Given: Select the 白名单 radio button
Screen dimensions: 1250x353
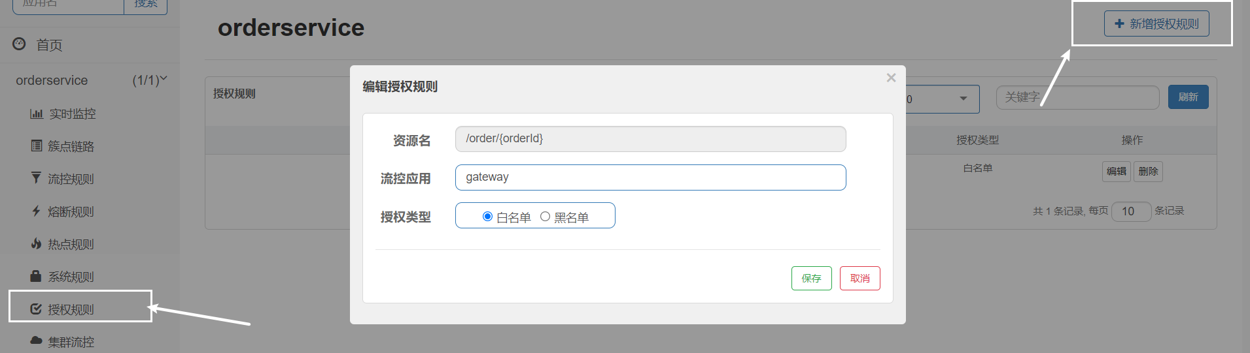Looking at the screenshot, I should (x=487, y=217).
